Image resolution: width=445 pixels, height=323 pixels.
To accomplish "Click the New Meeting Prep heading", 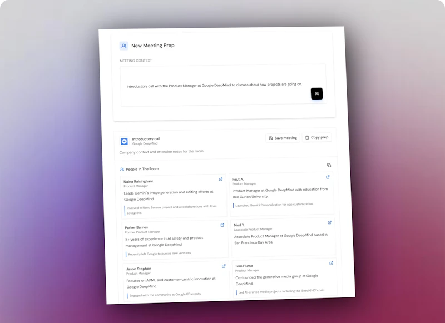I will click(153, 46).
